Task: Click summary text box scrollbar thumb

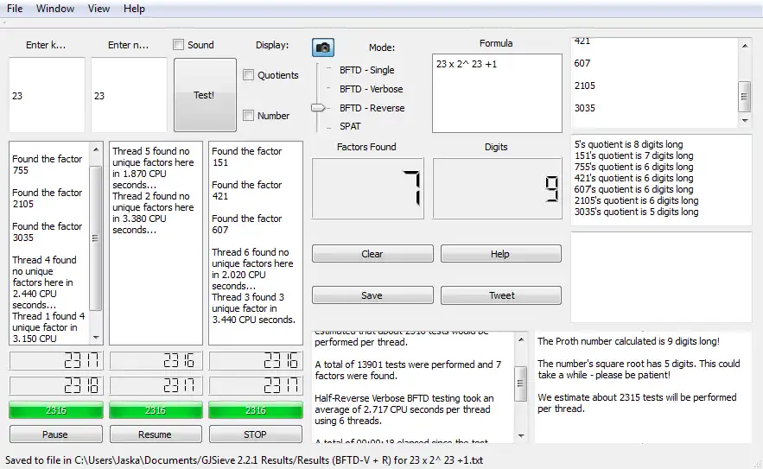Action: click(521, 383)
